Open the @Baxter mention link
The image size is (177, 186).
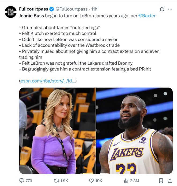(x=147, y=16)
